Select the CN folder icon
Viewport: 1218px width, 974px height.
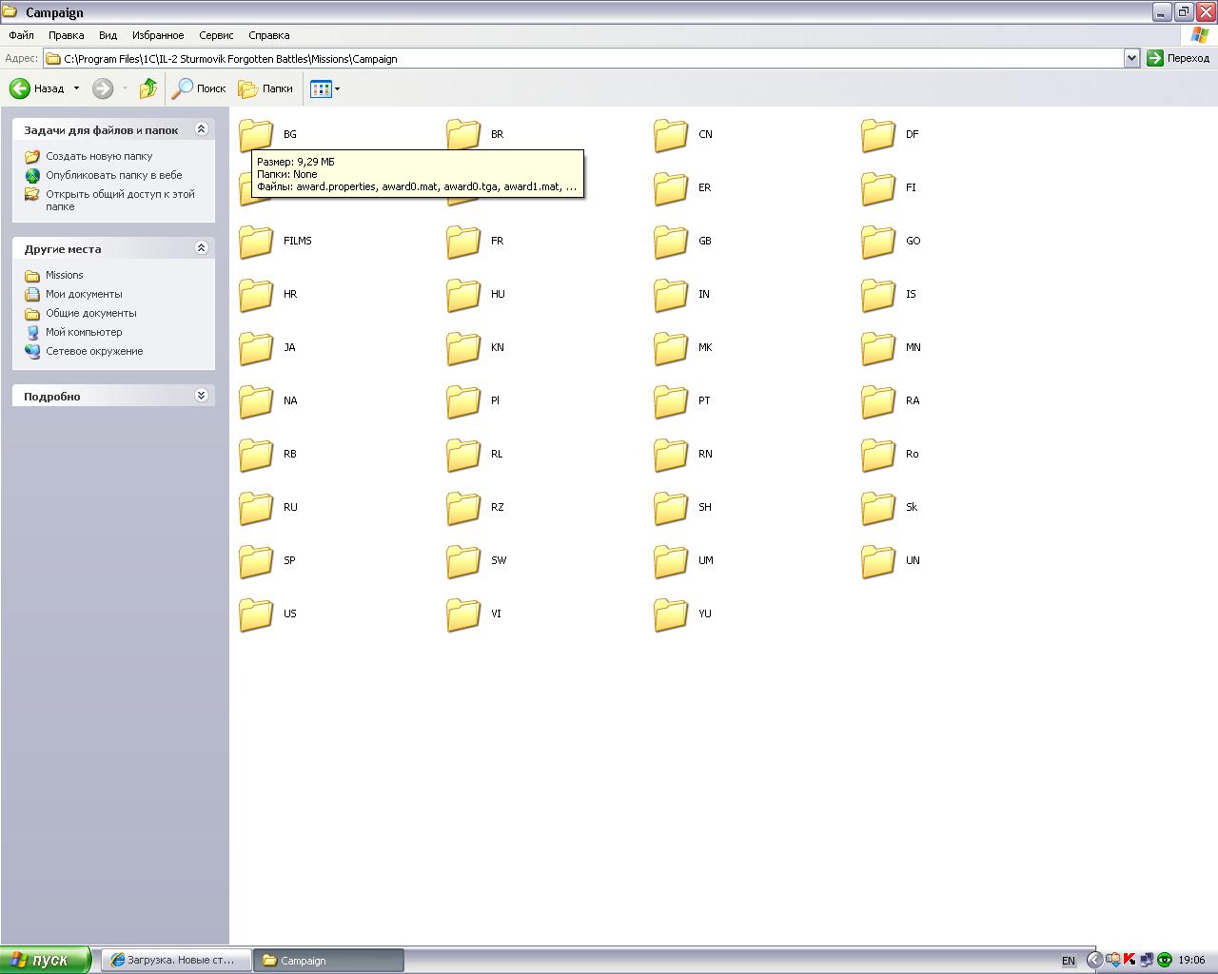671,135
